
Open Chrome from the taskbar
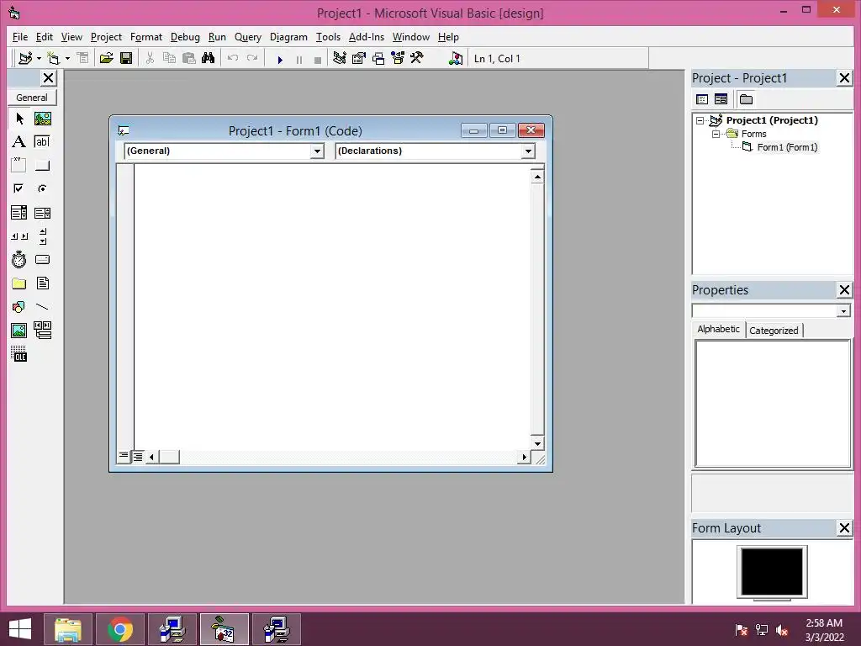119,629
